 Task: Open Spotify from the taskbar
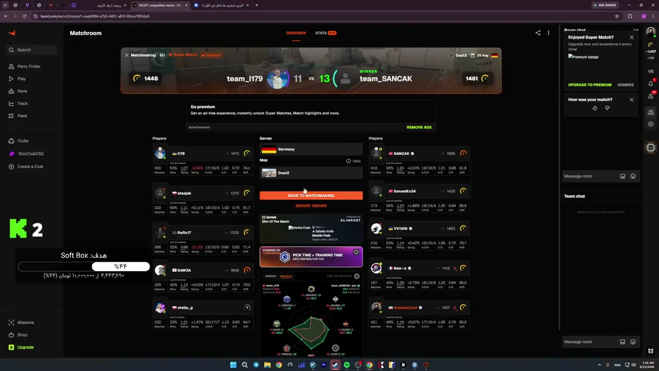point(346,365)
